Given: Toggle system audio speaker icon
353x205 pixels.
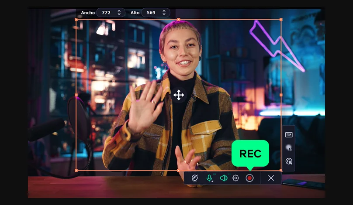Looking at the screenshot, I should pyautogui.click(x=224, y=178).
